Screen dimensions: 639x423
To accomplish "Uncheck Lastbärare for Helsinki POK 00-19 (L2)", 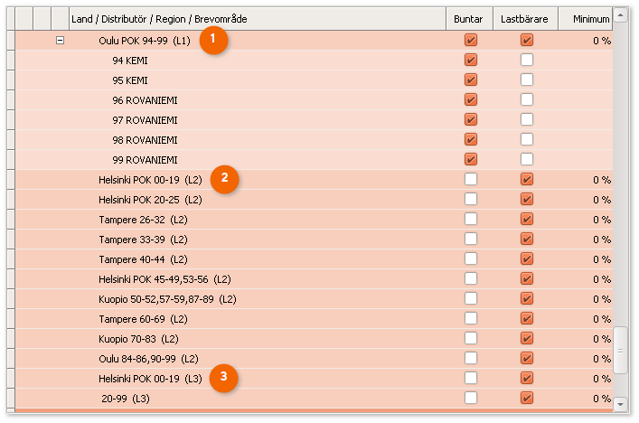I will tap(527, 179).
